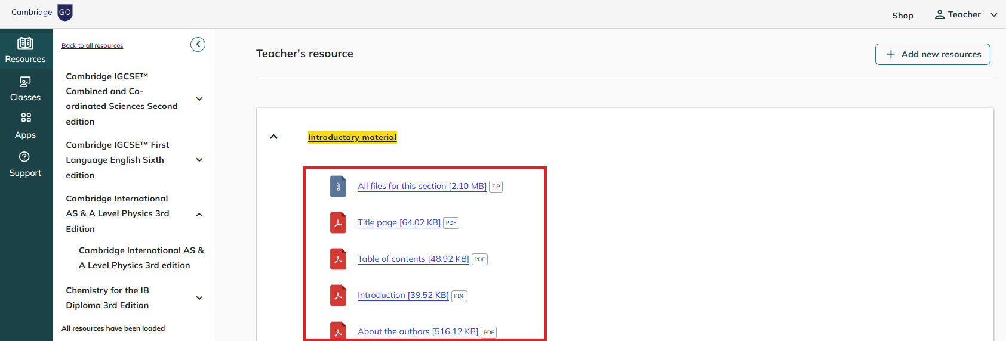The height and width of the screenshot is (341, 1006).
Task: Open Introduction PDF link
Action: (403, 295)
